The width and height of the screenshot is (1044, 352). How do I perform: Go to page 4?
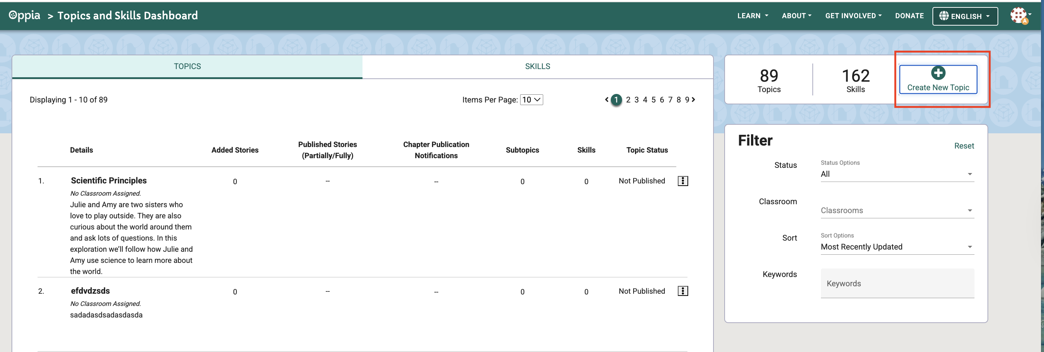(645, 100)
